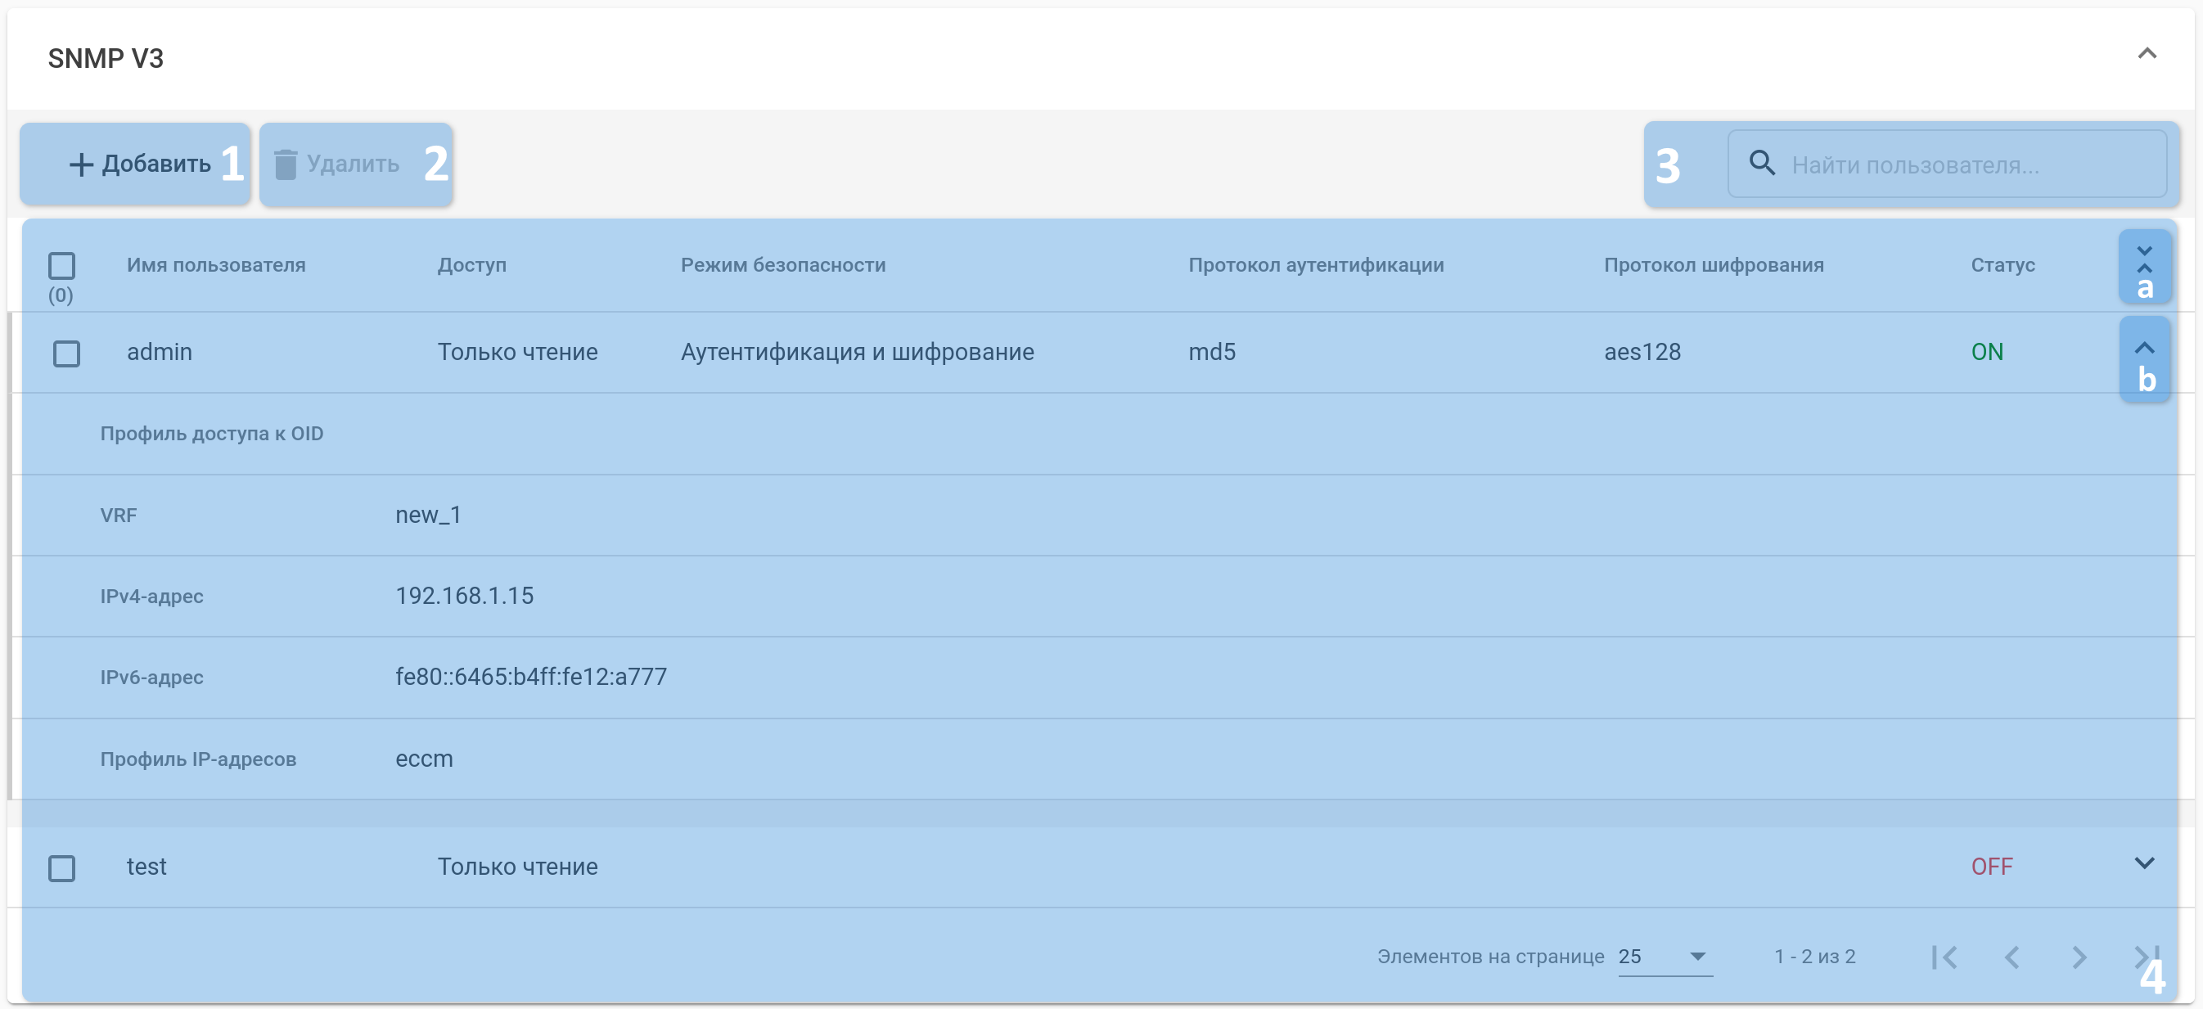
Task: Click the plus icon on Добавить button
Action: (80, 164)
